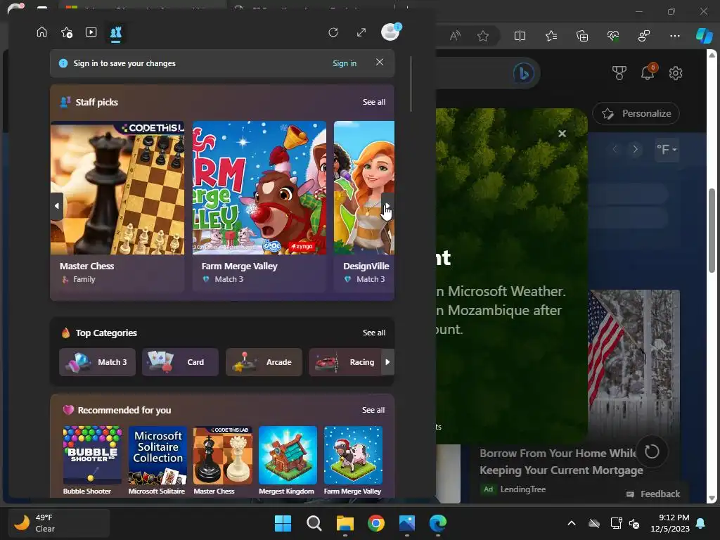Screen dimensions: 720x540
Task: Open taskbar Search
Action: 314,523
